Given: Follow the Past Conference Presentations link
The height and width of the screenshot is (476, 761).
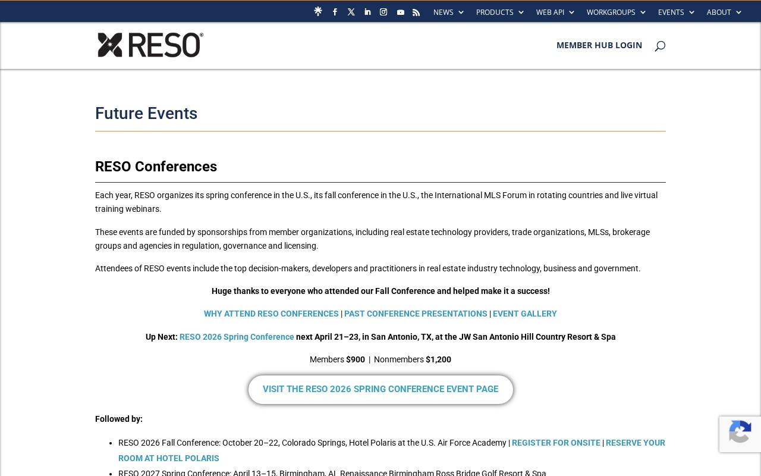Looking at the screenshot, I should click(x=415, y=314).
